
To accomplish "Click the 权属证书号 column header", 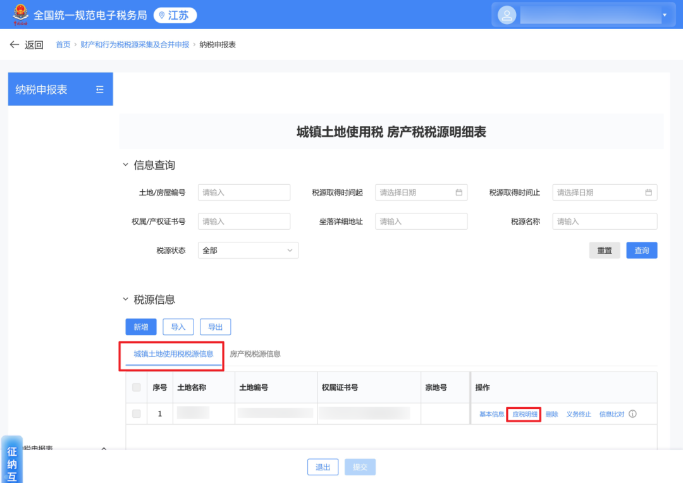I will pyautogui.click(x=340, y=387).
